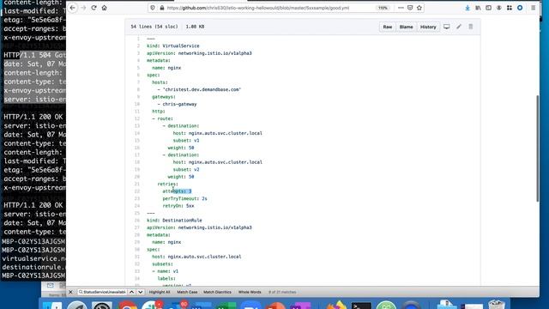View the Raw file contents
This screenshot has width=549, height=309.
pyautogui.click(x=387, y=27)
